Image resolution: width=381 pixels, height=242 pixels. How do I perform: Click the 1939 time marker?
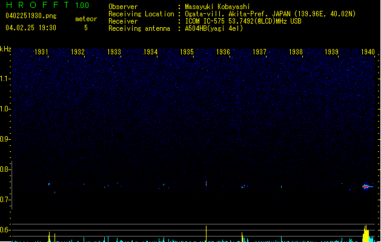click(x=332, y=52)
